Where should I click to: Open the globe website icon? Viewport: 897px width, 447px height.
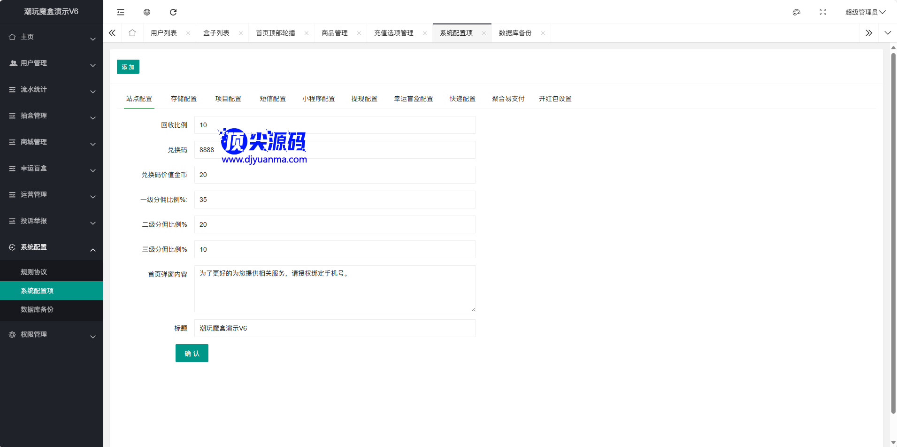(x=147, y=12)
